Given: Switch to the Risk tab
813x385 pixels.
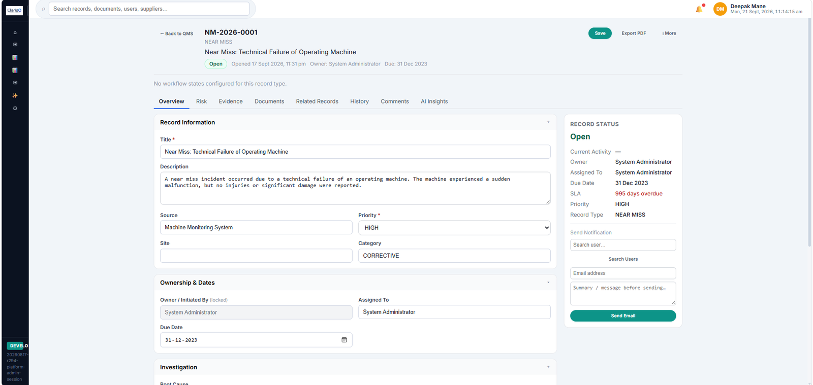Looking at the screenshot, I should (x=201, y=101).
